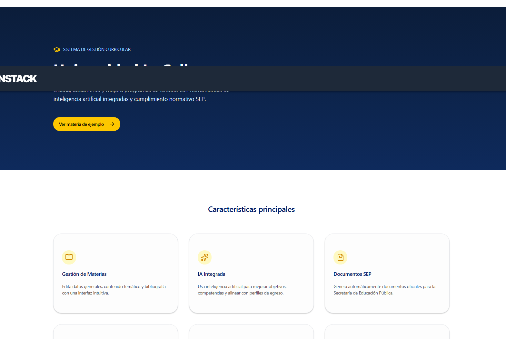
Task: Click the AI sparkles icon
Action: tap(204, 257)
